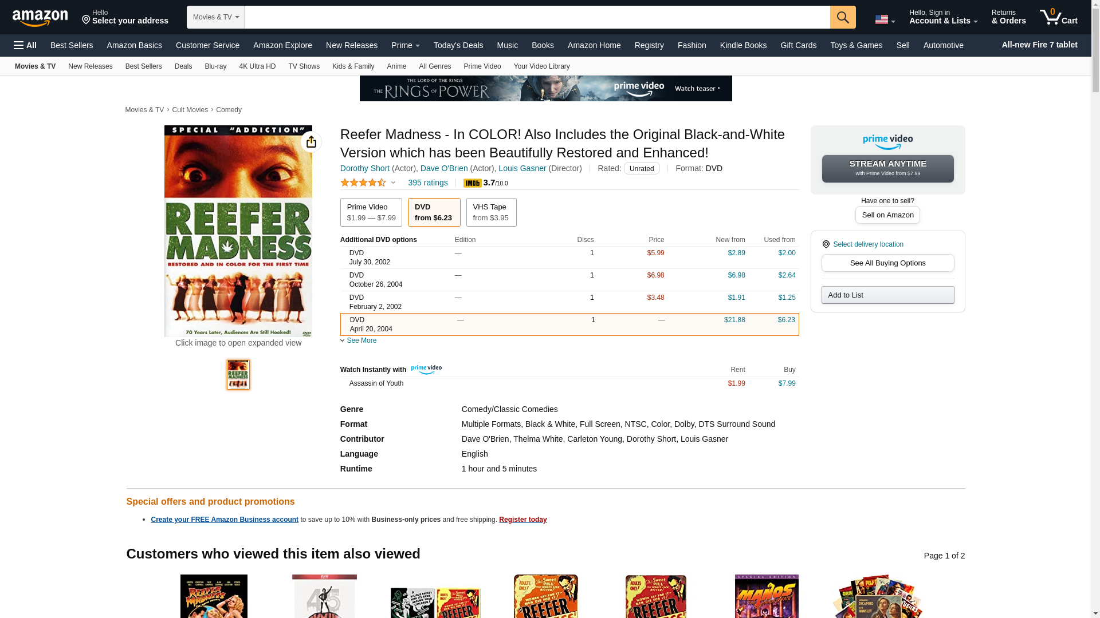Click the Add to List button
1100x618 pixels.
coord(888,295)
